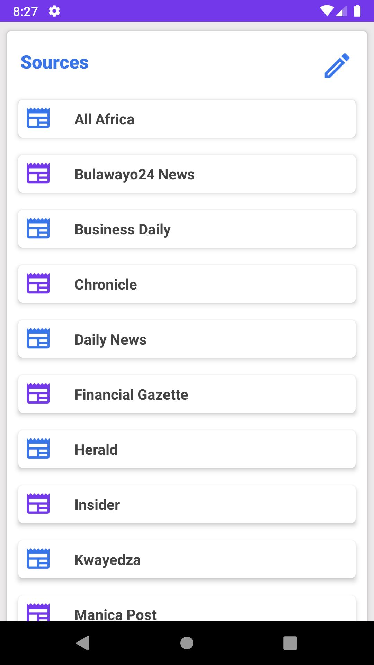374x665 pixels.
Task: Select the Financial Gazette source
Action: coord(187,394)
